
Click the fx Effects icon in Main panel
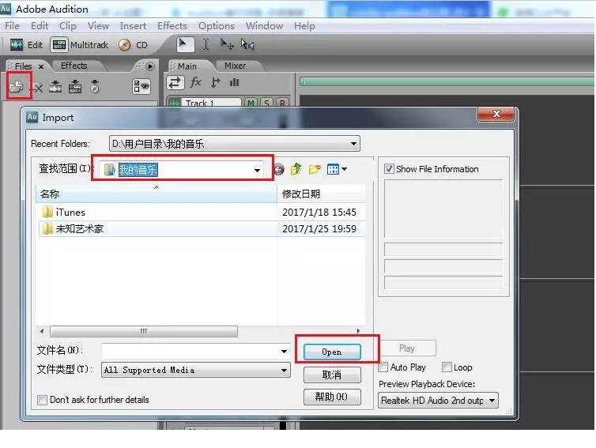tap(196, 82)
